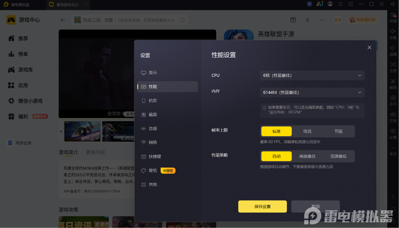
Task: Switch to the 雷电游戏中心 tab
Action: (x=67, y=5)
